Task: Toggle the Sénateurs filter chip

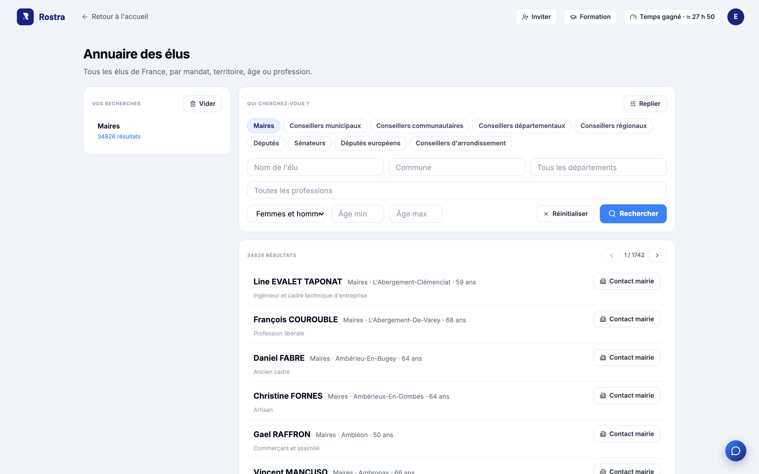Action: click(310, 143)
